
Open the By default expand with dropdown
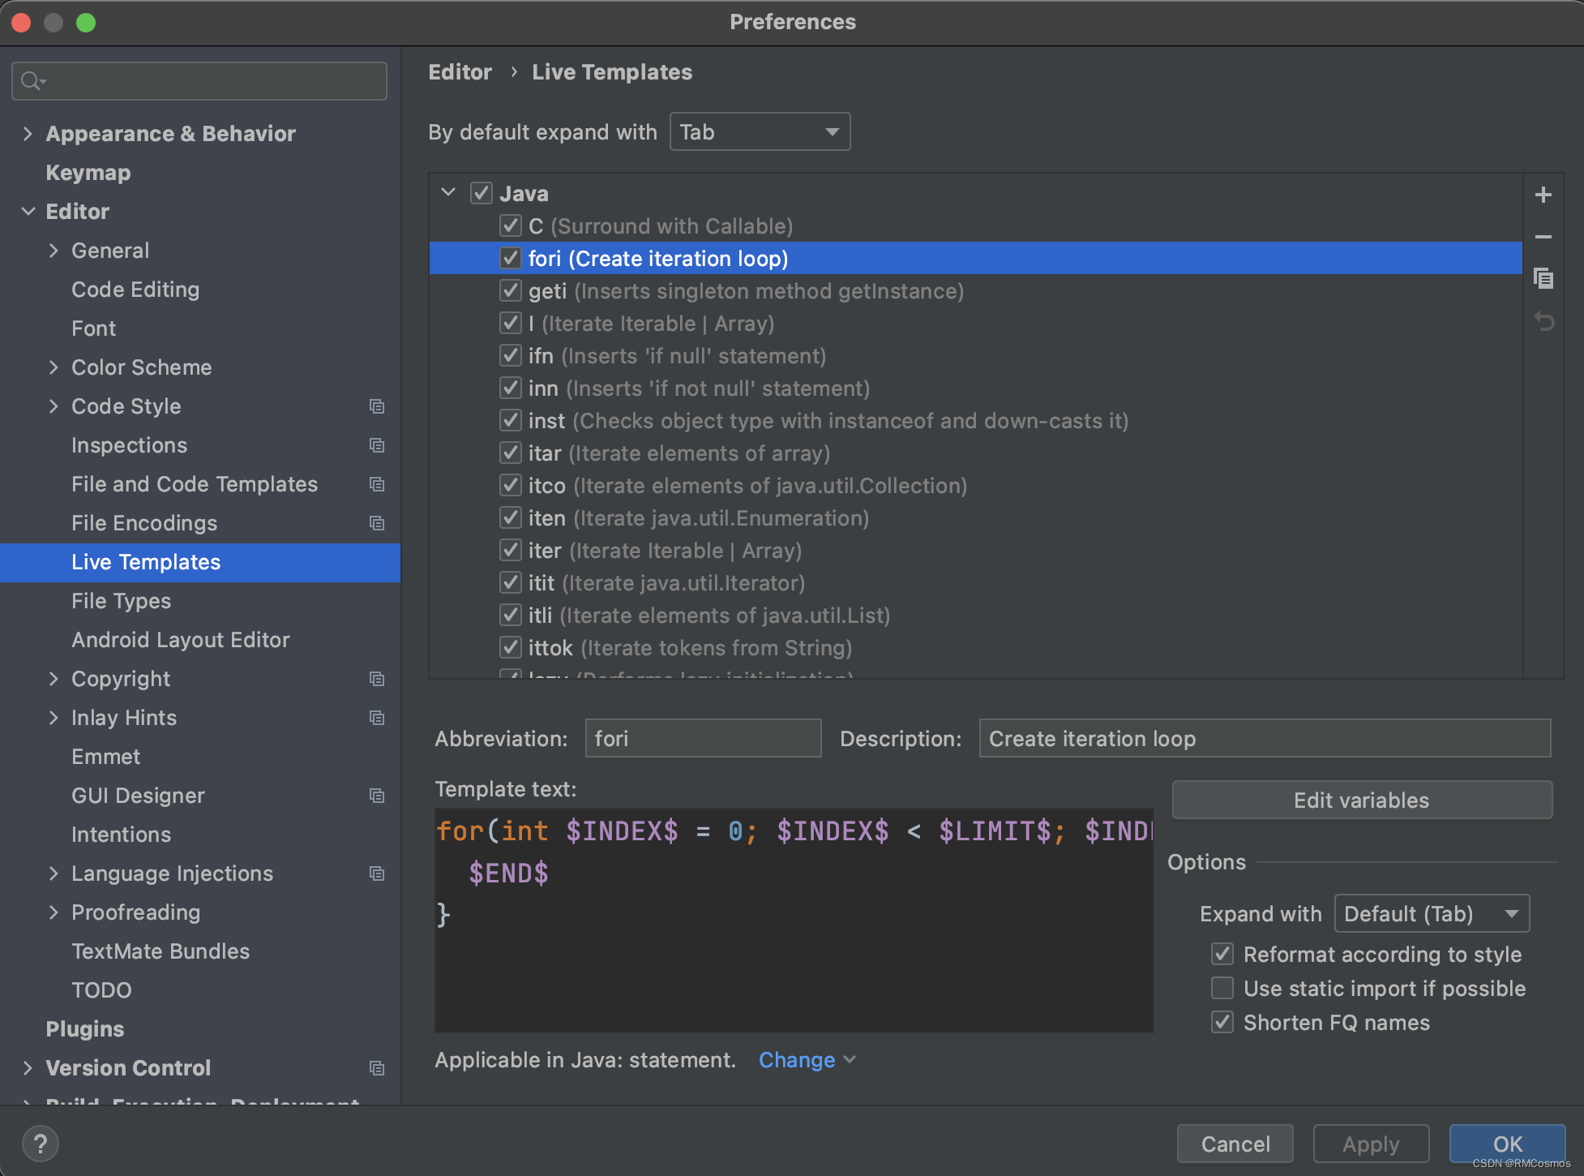pos(760,132)
